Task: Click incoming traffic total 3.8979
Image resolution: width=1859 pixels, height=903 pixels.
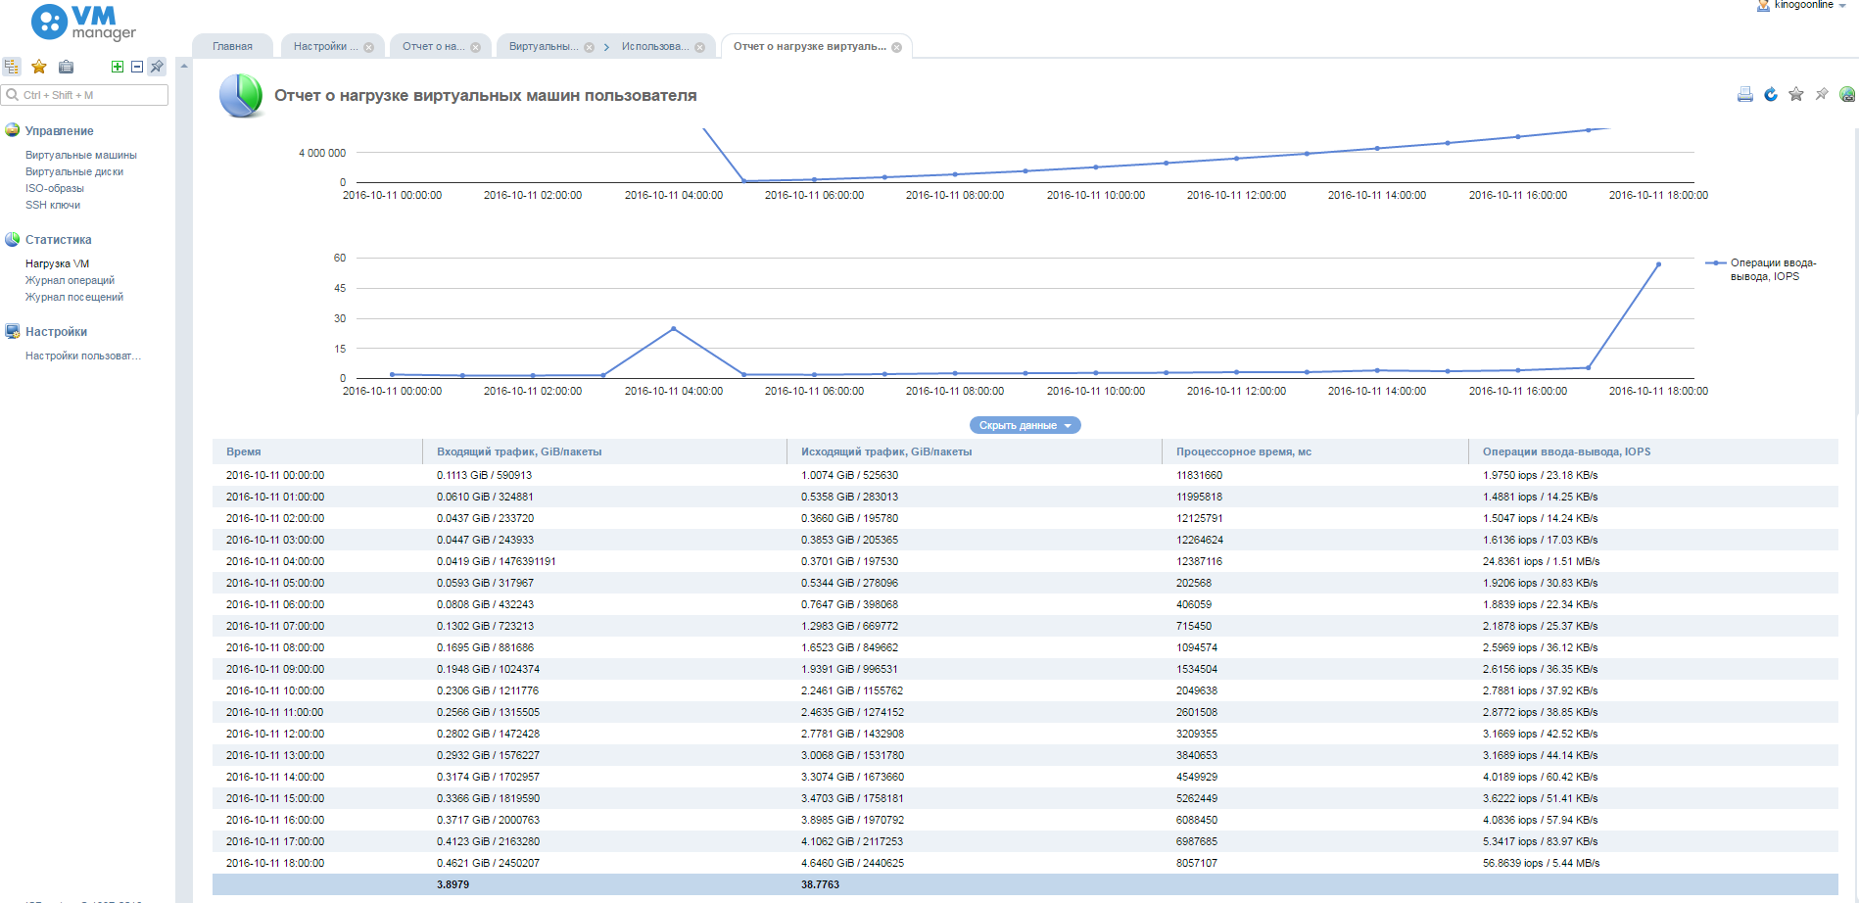Action: coord(453,884)
